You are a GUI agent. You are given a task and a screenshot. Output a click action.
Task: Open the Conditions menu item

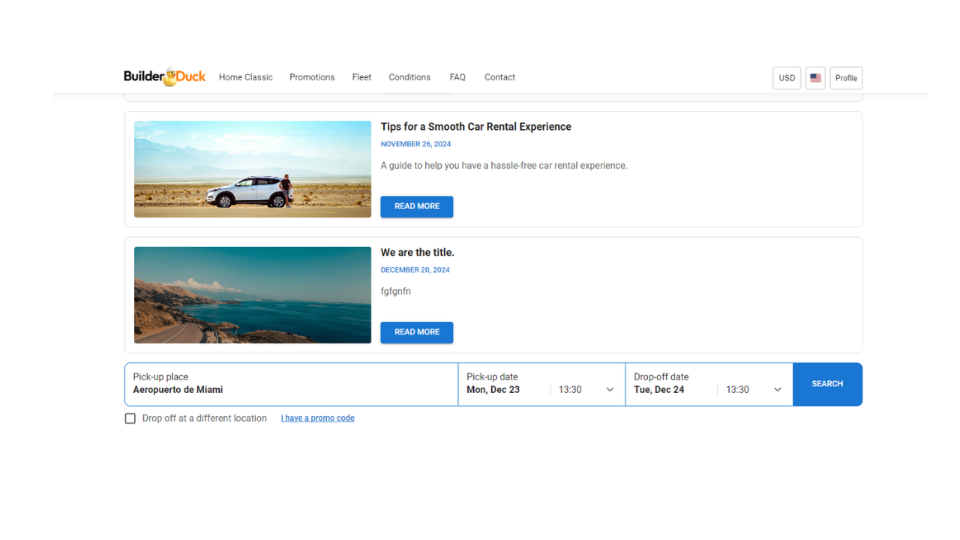click(x=409, y=77)
